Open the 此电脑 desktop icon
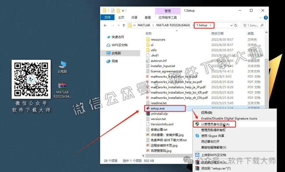The width and height of the screenshot is (285, 172). point(62,67)
